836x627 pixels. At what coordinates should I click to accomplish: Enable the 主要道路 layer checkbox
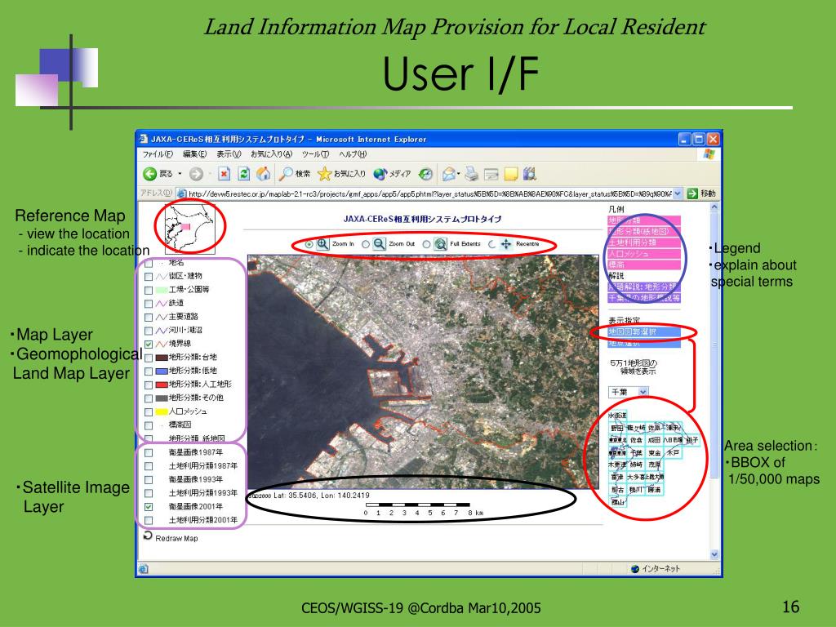coord(149,318)
